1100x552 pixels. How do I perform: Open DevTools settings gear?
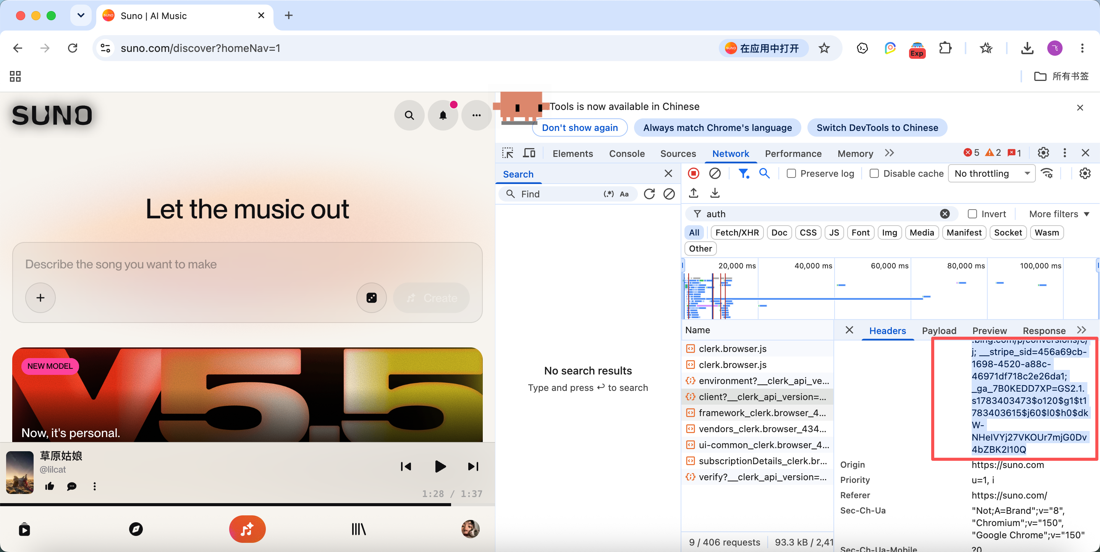1043,153
